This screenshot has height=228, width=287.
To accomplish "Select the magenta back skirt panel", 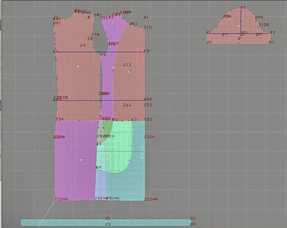I will 76,160.
